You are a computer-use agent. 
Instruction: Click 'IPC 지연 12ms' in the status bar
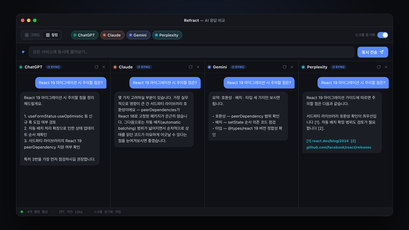point(71,212)
